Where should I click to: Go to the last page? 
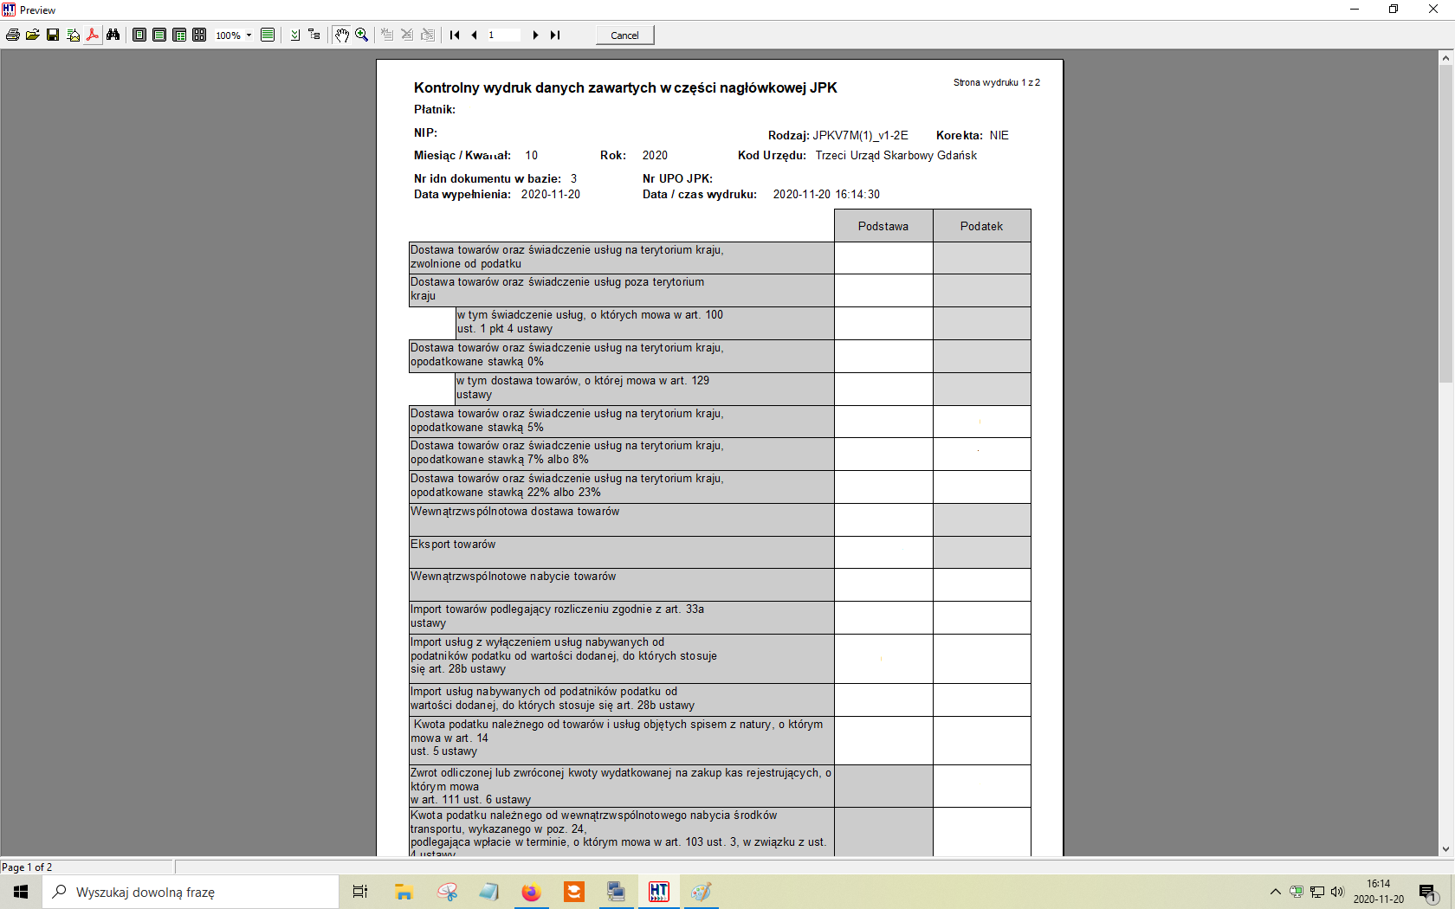coord(555,35)
